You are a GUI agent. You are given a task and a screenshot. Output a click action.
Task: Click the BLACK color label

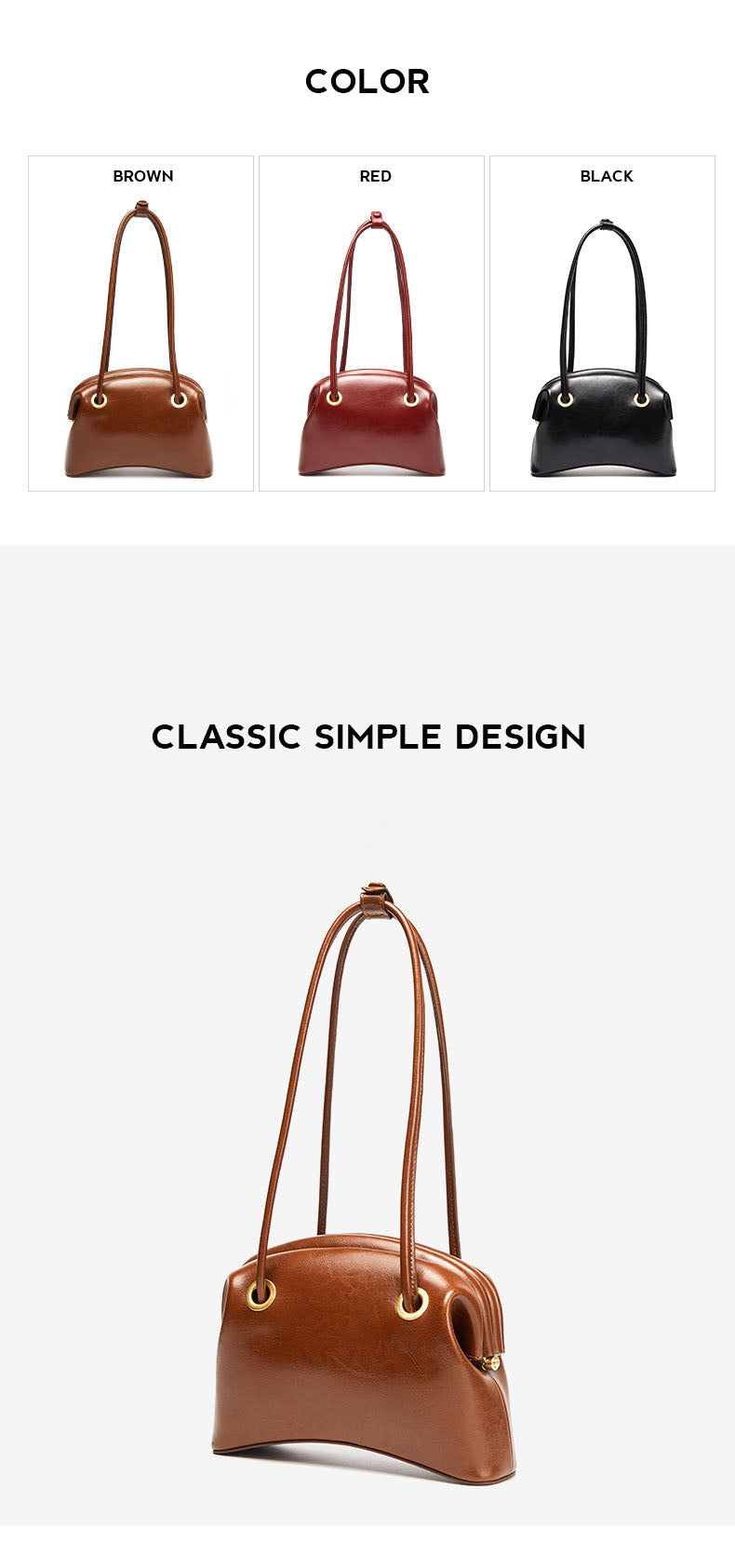click(x=607, y=176)
